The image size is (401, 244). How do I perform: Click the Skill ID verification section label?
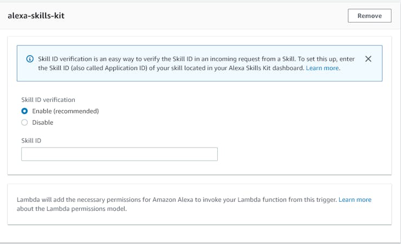coord(48,100)
